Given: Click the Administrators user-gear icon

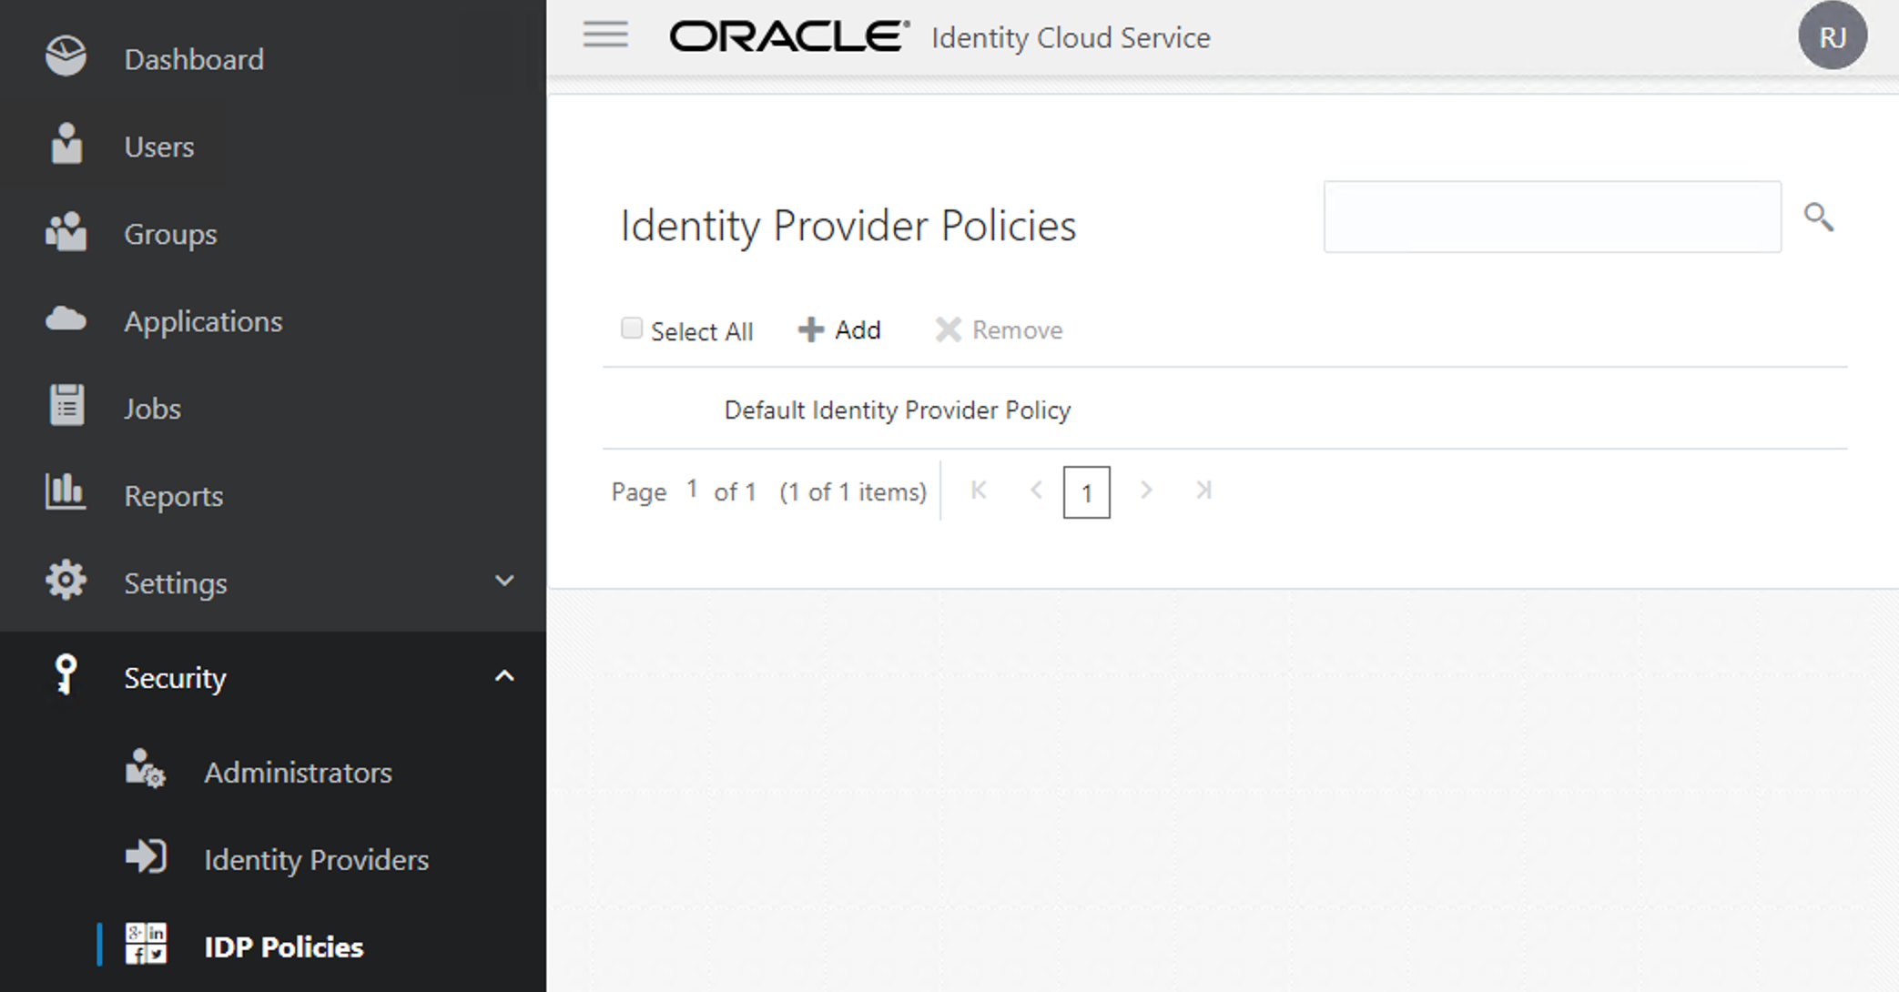Looking at the screenshot, I should [146, 770].
